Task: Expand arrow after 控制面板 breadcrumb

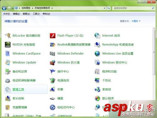Action: (x=33, y=8)
